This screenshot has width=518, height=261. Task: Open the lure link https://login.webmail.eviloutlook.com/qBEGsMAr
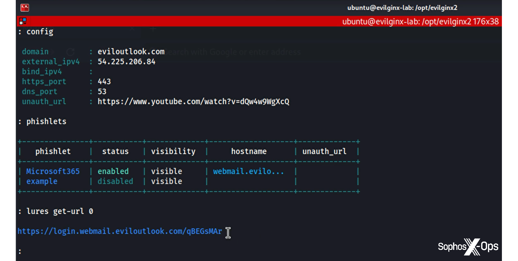pyautogui.click(x=120, y=231)
